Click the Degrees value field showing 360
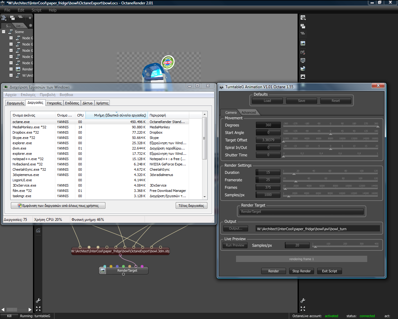 [268, 125]
